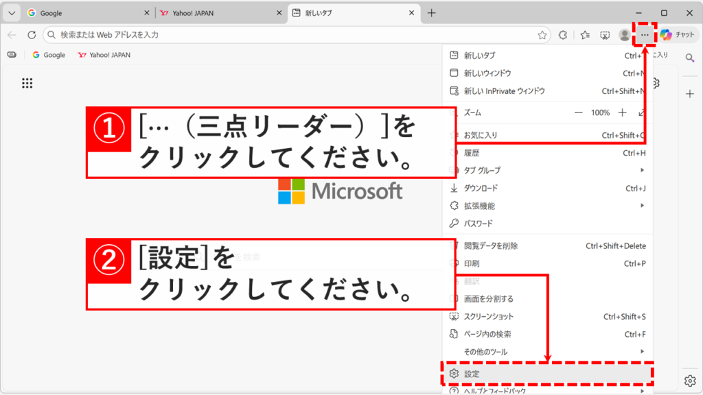
Task: Open sidebar customize settings gear
Action: [x=691, y=380]
